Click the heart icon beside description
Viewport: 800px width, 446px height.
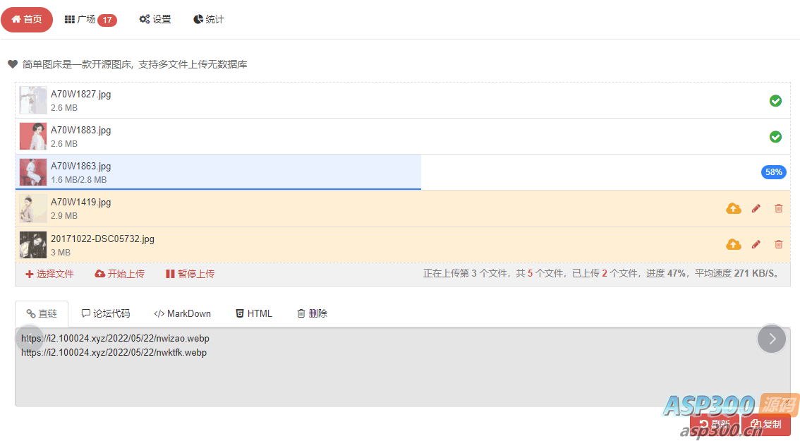13,64
